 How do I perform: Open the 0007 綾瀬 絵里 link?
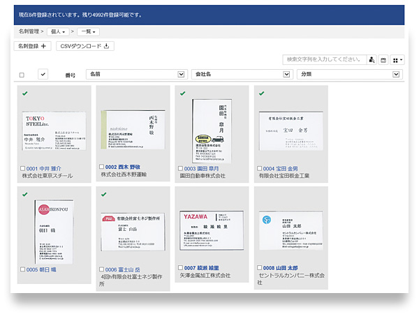(202, 268)
